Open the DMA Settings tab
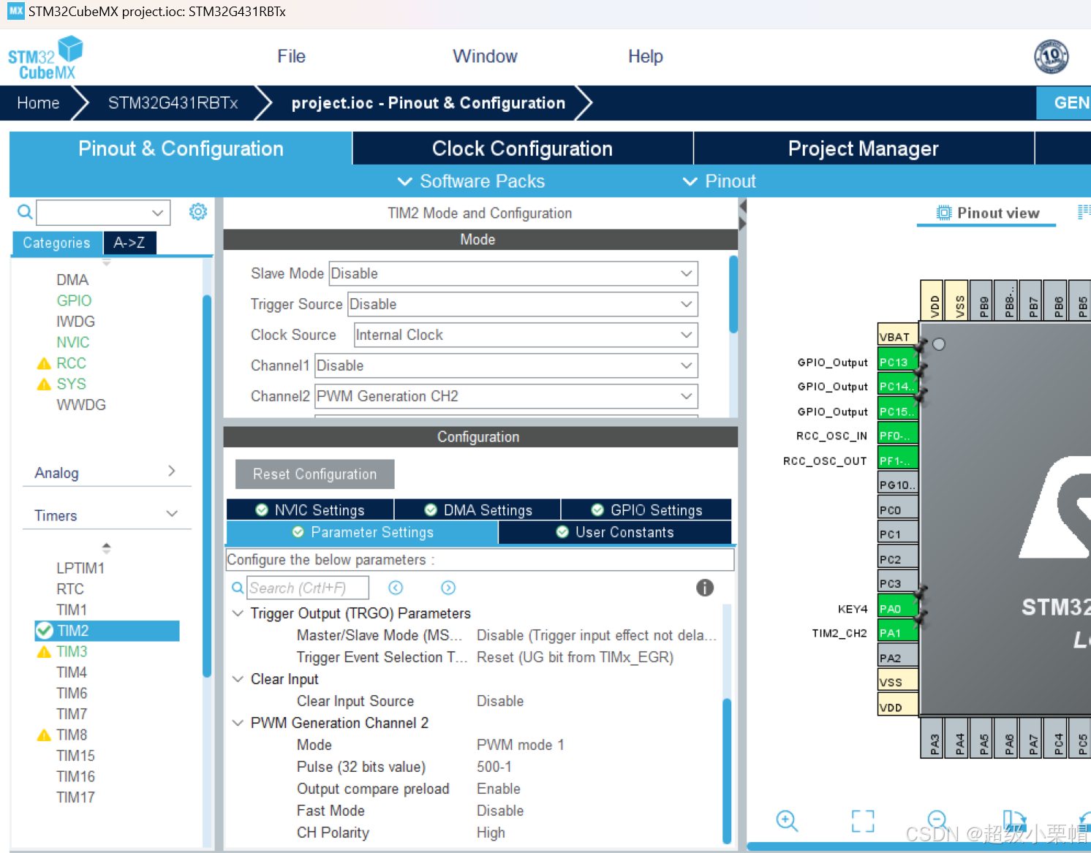This screenshot has height=853, width=1091. (477, 509)
